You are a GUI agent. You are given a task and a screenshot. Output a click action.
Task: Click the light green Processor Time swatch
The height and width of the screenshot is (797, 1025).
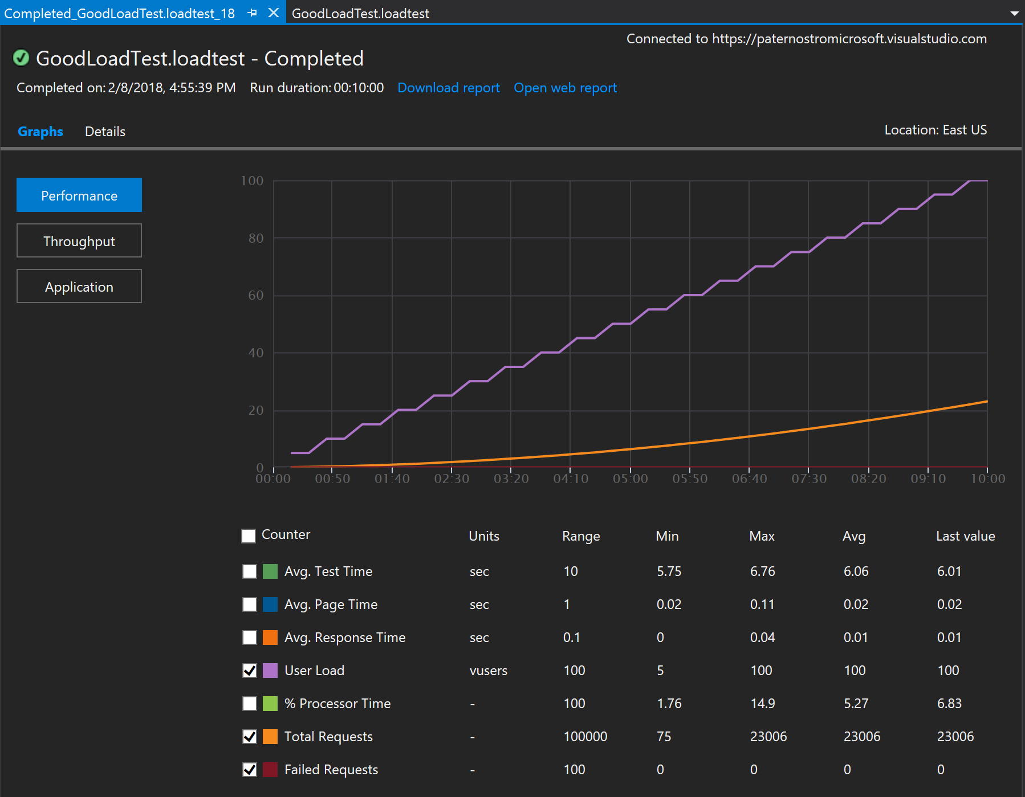coord(270,704)
